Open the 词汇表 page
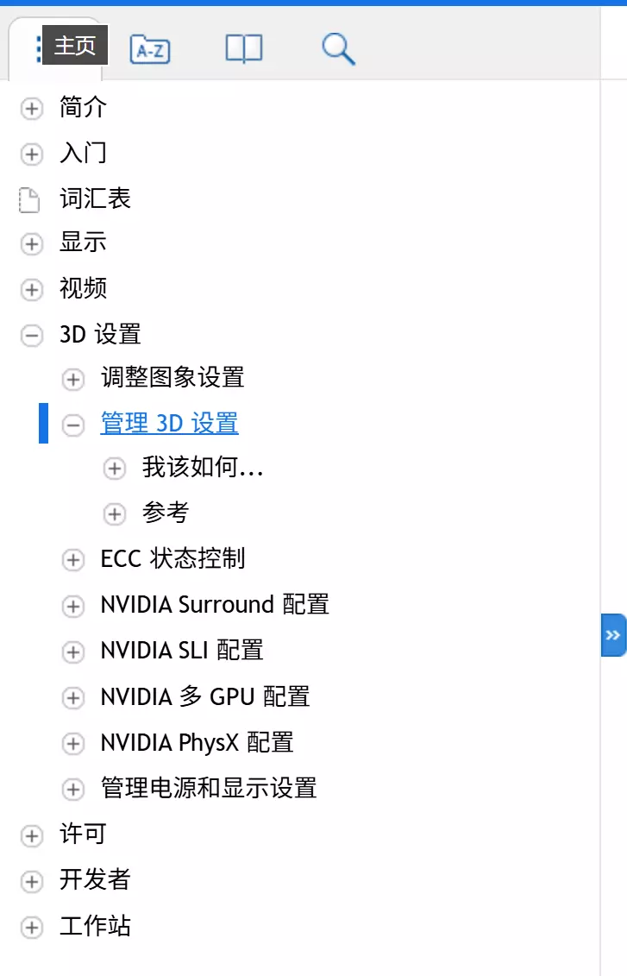 coord(95,199)
